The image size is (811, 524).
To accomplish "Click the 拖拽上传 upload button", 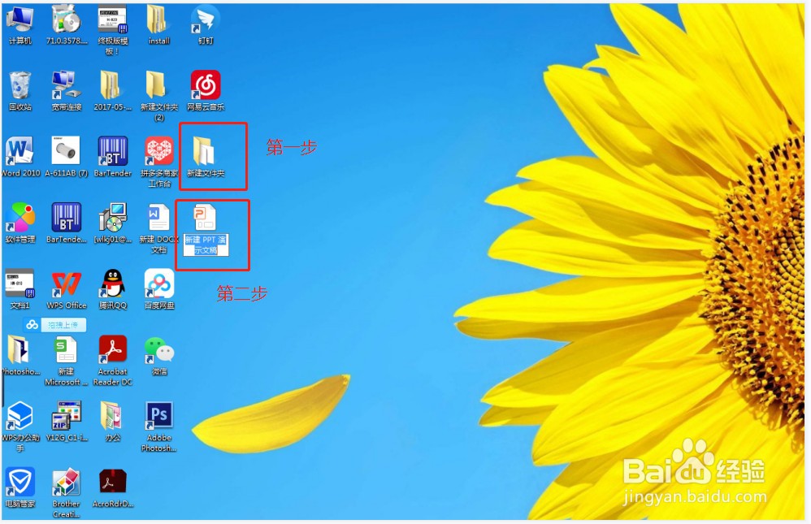I will pos(63,325).
